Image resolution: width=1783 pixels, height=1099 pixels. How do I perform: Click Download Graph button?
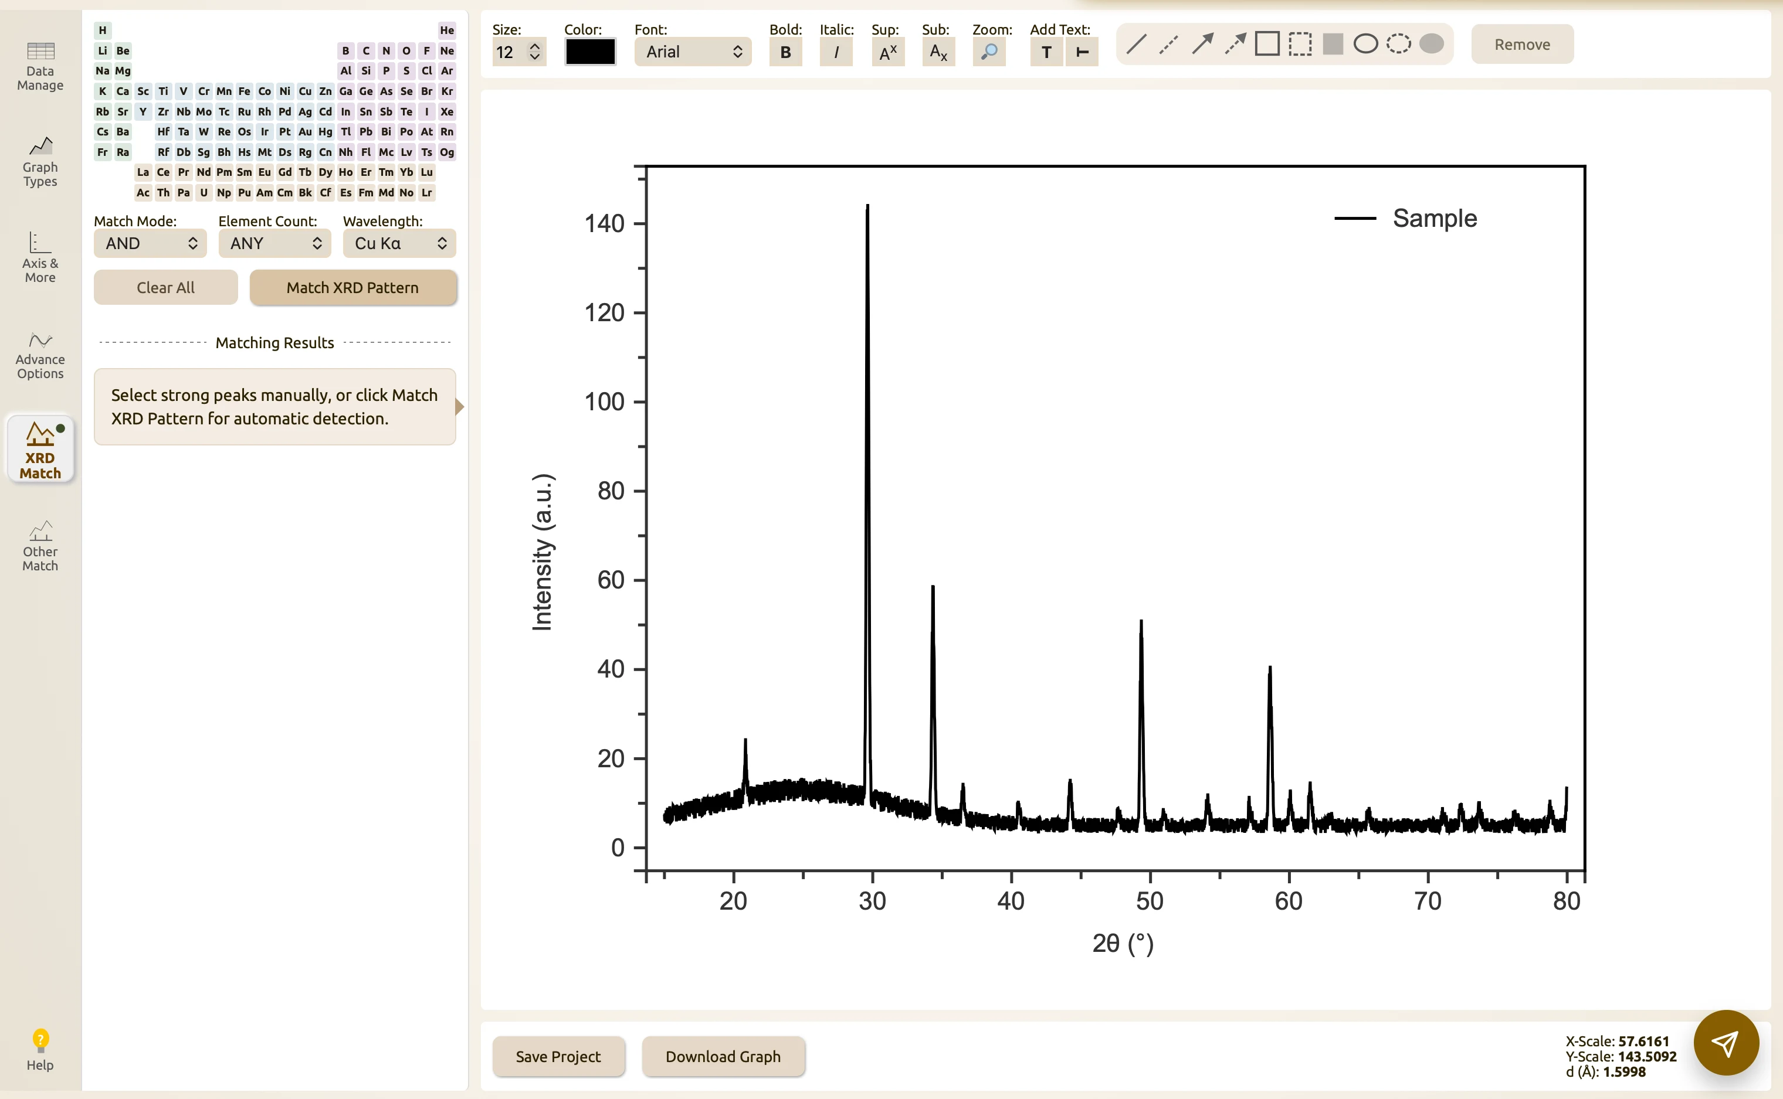[x=723, y=1057]
